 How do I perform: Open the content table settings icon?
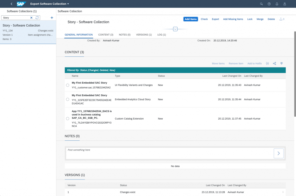267,63
